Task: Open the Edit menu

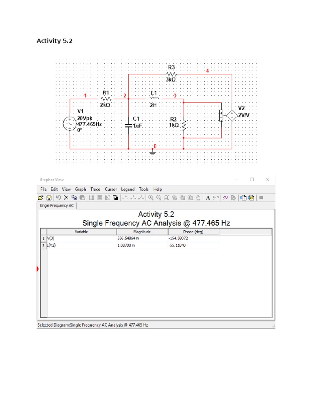Action: 54,189
